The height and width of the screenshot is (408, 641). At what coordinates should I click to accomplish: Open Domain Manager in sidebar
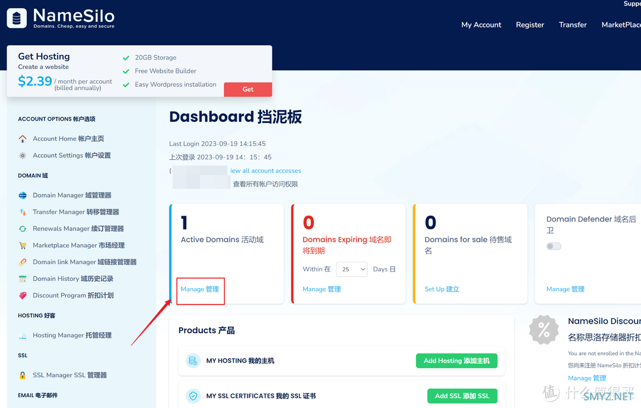click(72, 195)
